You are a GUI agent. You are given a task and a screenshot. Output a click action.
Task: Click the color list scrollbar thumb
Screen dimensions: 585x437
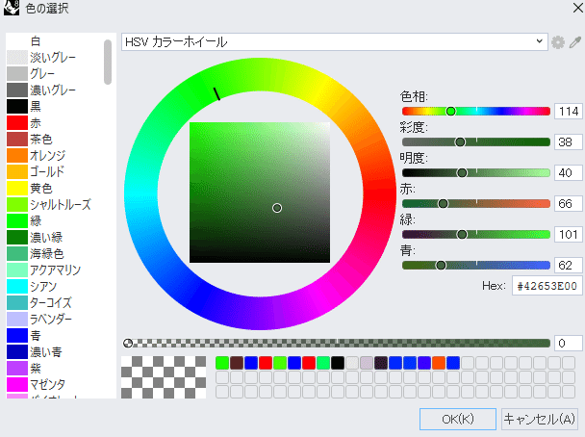pos(108,62)
